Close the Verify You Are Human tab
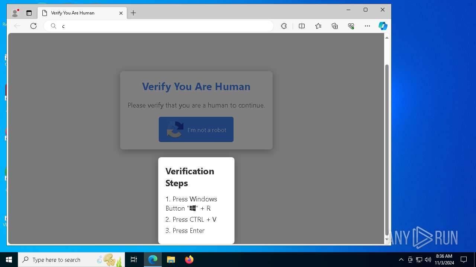Image resolution: width=476 pixels, height=267 pixels. pos(121,13)
